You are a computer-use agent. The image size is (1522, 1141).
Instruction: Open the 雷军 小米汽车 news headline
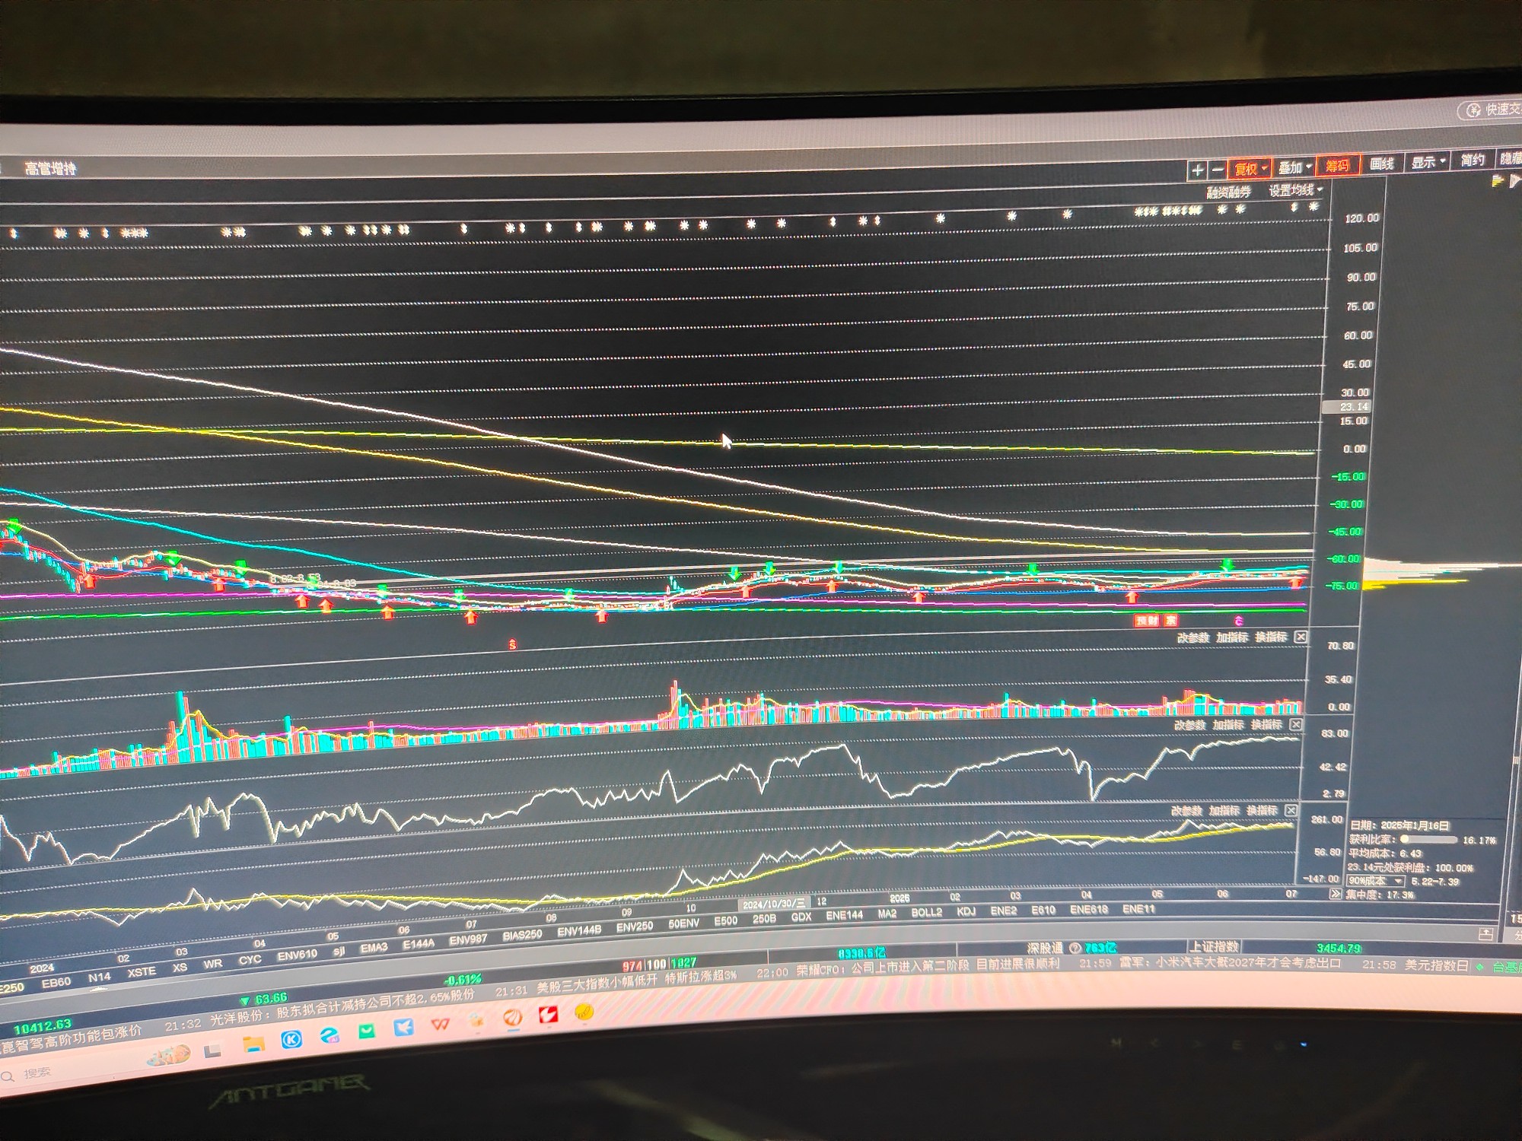coord(1230,962)
